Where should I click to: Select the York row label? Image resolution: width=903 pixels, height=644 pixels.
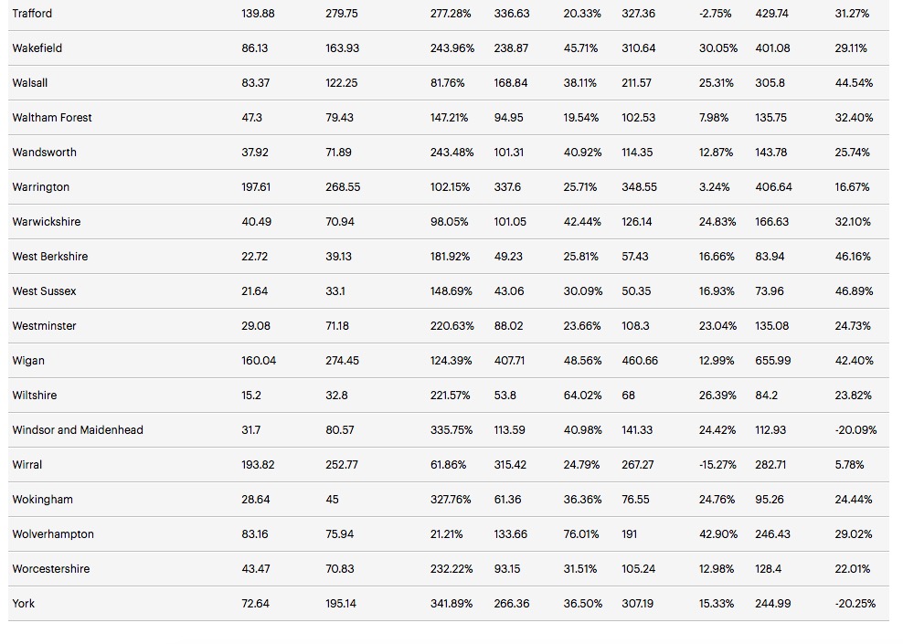pyautogui.click(x=24, y=604)
